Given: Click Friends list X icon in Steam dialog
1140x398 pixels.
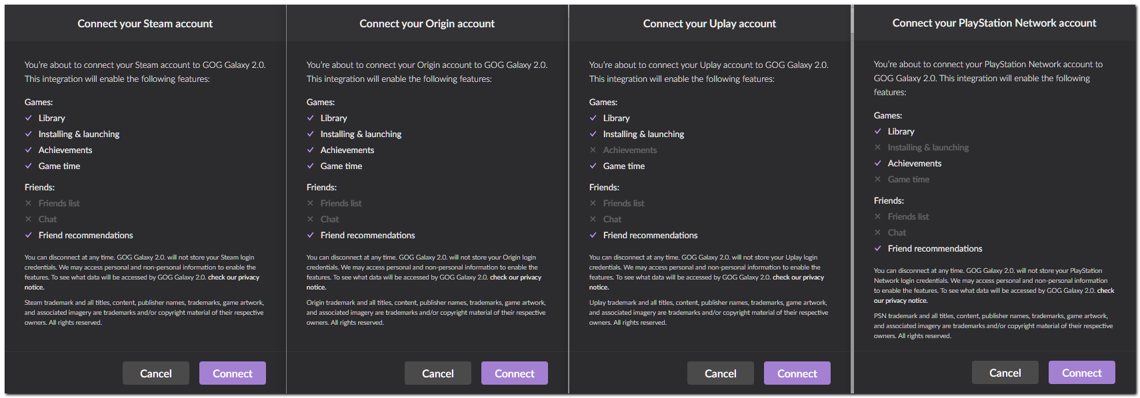Looking at the screenshot, I should 29,203.
